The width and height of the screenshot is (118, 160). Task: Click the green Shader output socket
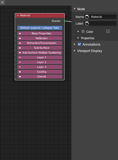point(65,21)
